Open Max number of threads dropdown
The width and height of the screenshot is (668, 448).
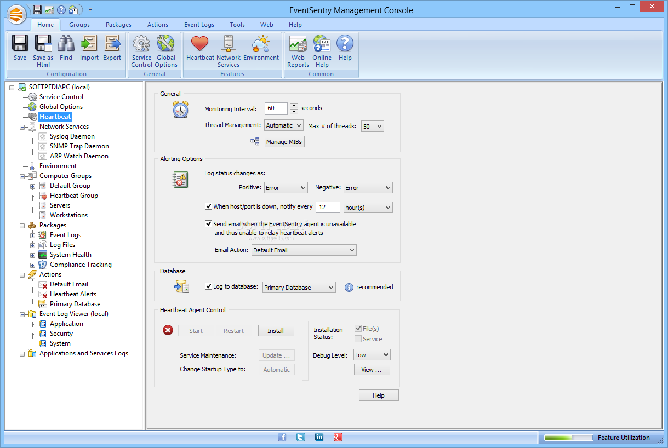click(373, 127)
